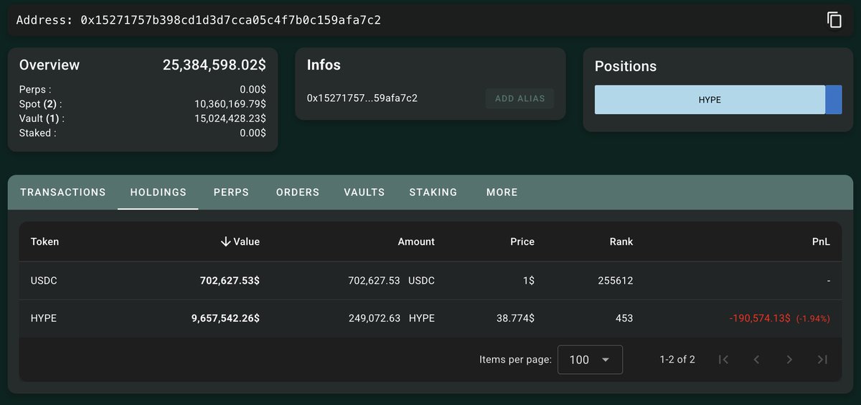Sort table by PnL column header
The height and width of the screenshot is (405, 861).
click(821, 242)
